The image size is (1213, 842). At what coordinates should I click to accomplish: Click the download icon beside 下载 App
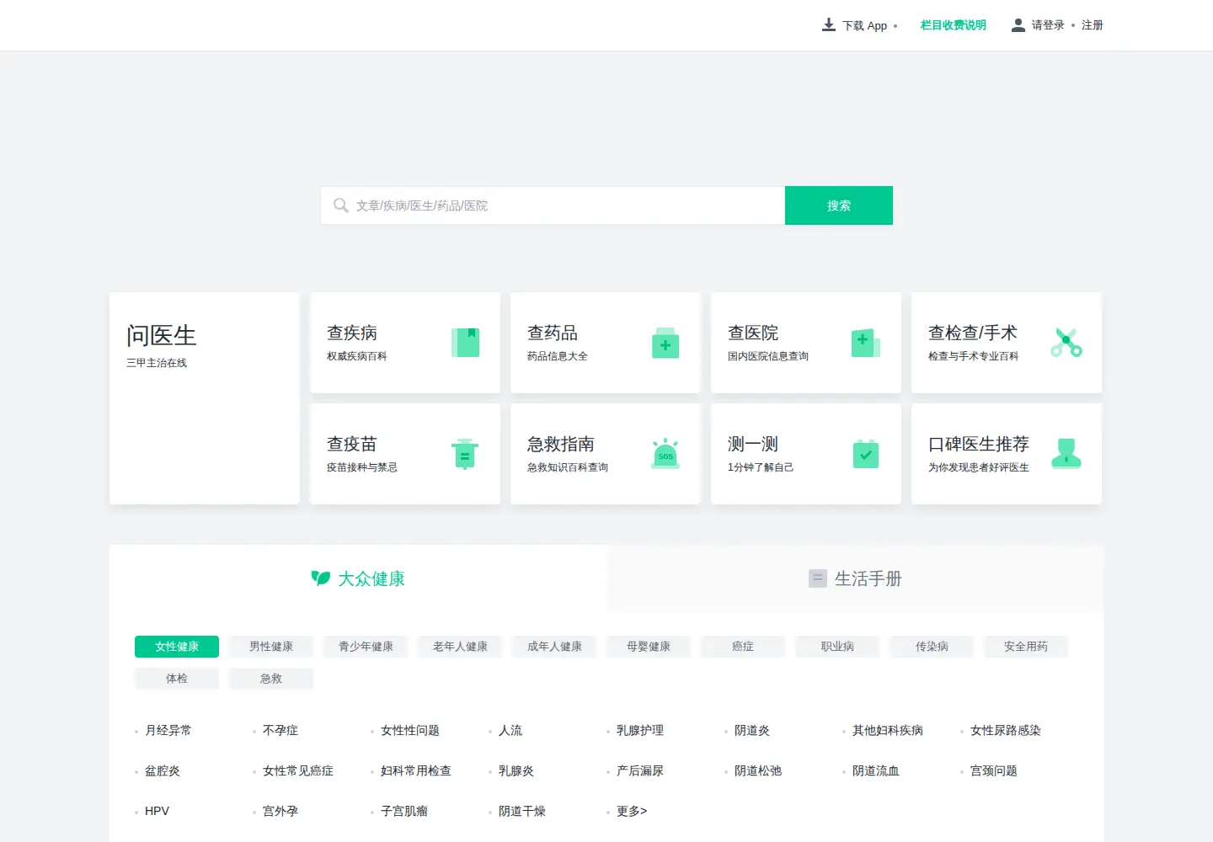tap(829, 25)
